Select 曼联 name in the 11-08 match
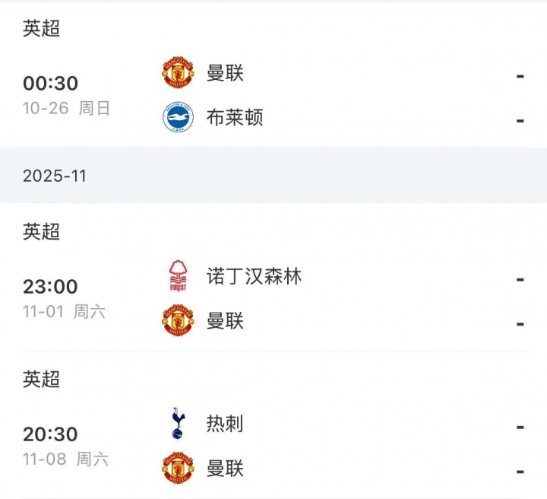Viewport: 547px width, 499px height. pyautogui.click(x=225, y=468)
